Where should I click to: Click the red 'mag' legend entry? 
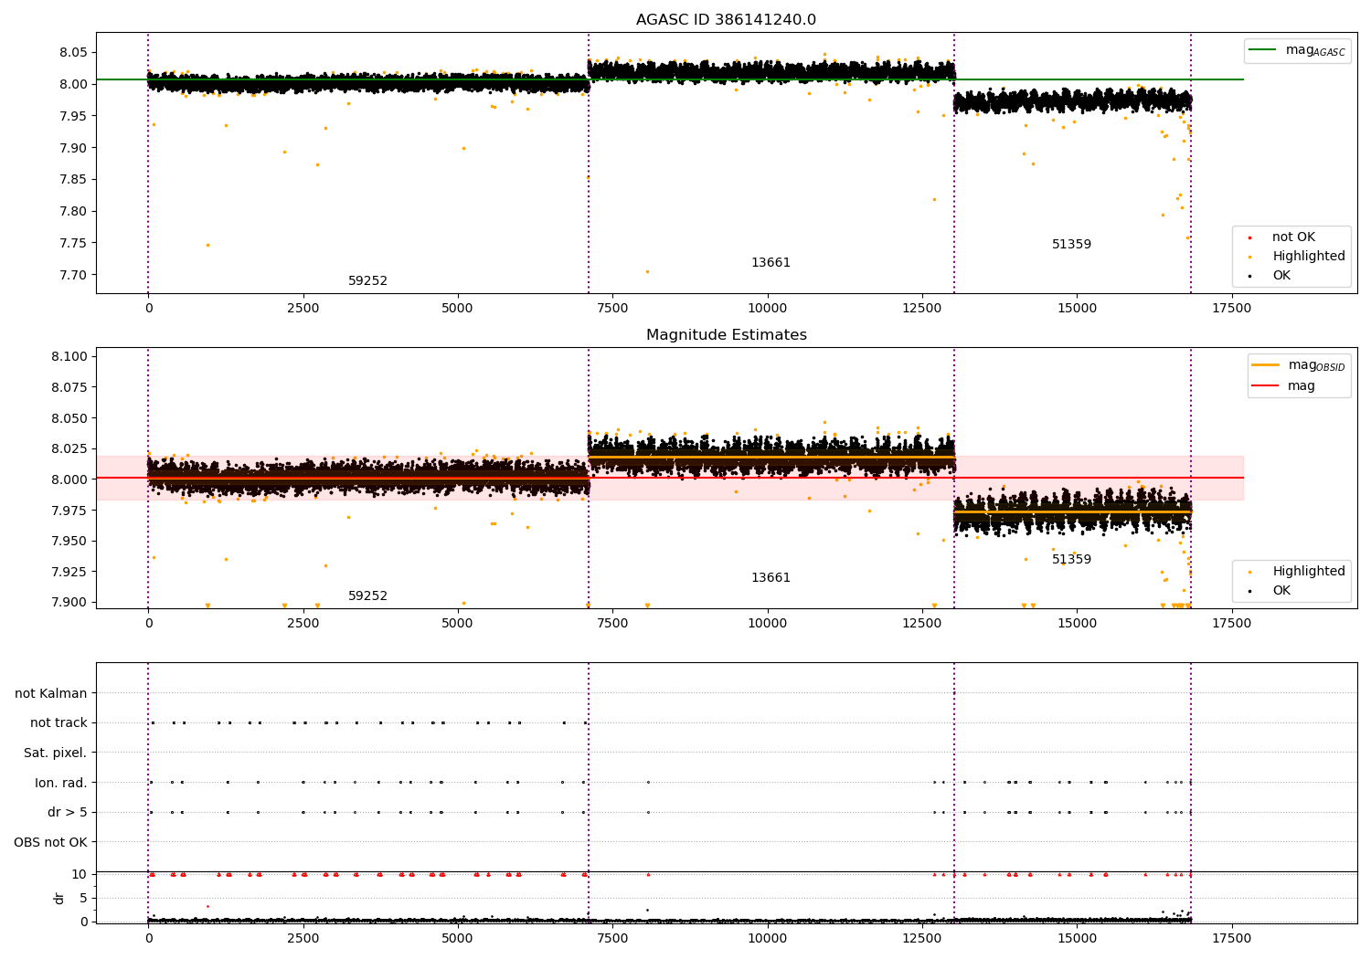[1284, 386]
